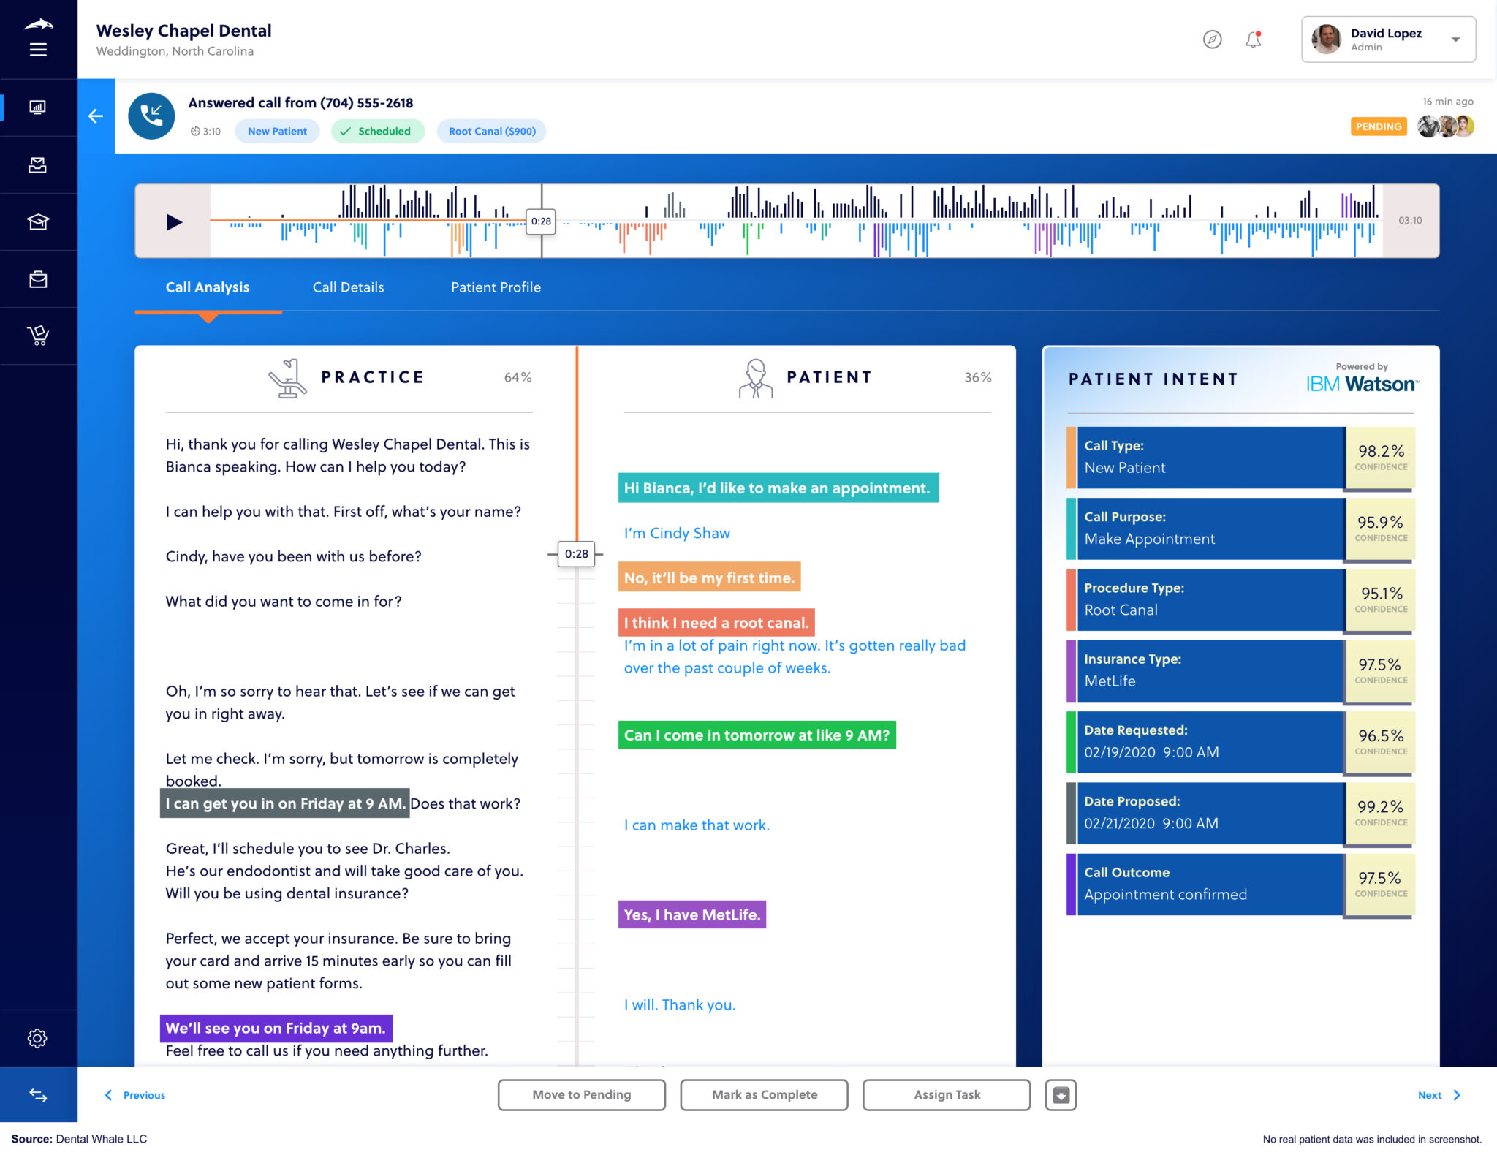Click the compass explore icon
Viewport: 1497px width, 1155px height.
click(x=1212, y=39)
